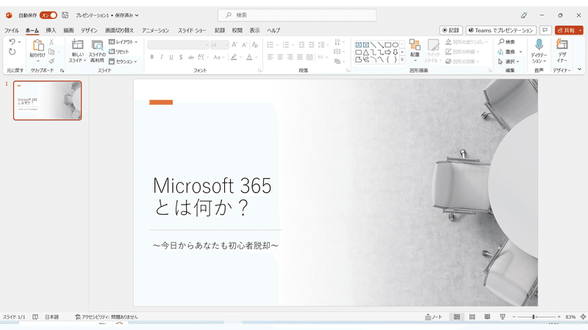Click the Clear Formatting icon

point(255,45)
